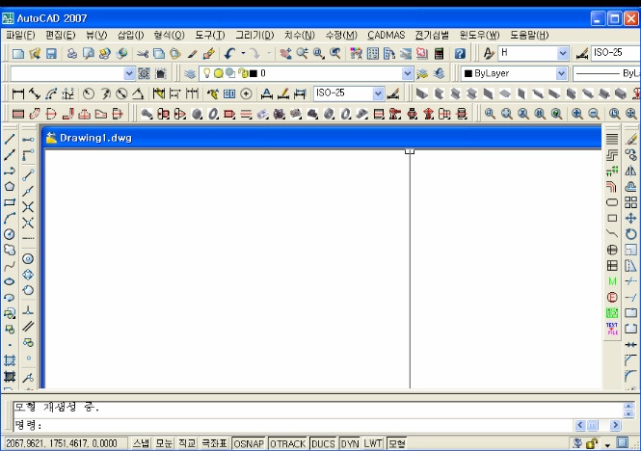
Task: Toggle DYN dynamic input
Action: tap(350, 443)
